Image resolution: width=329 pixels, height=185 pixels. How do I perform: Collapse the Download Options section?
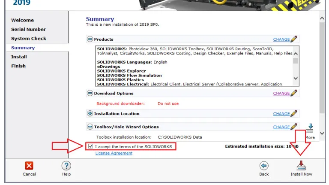[90, 93]
